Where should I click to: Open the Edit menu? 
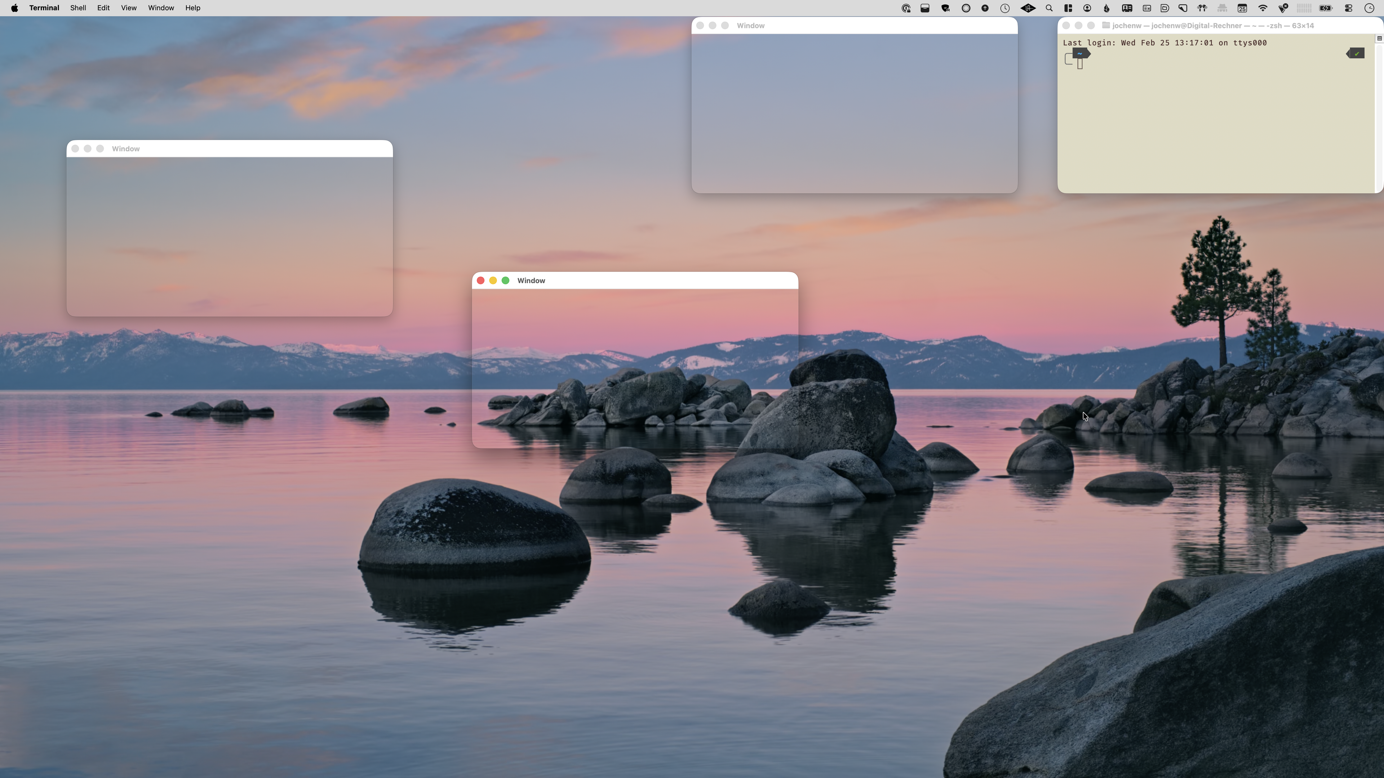[103, 8]
